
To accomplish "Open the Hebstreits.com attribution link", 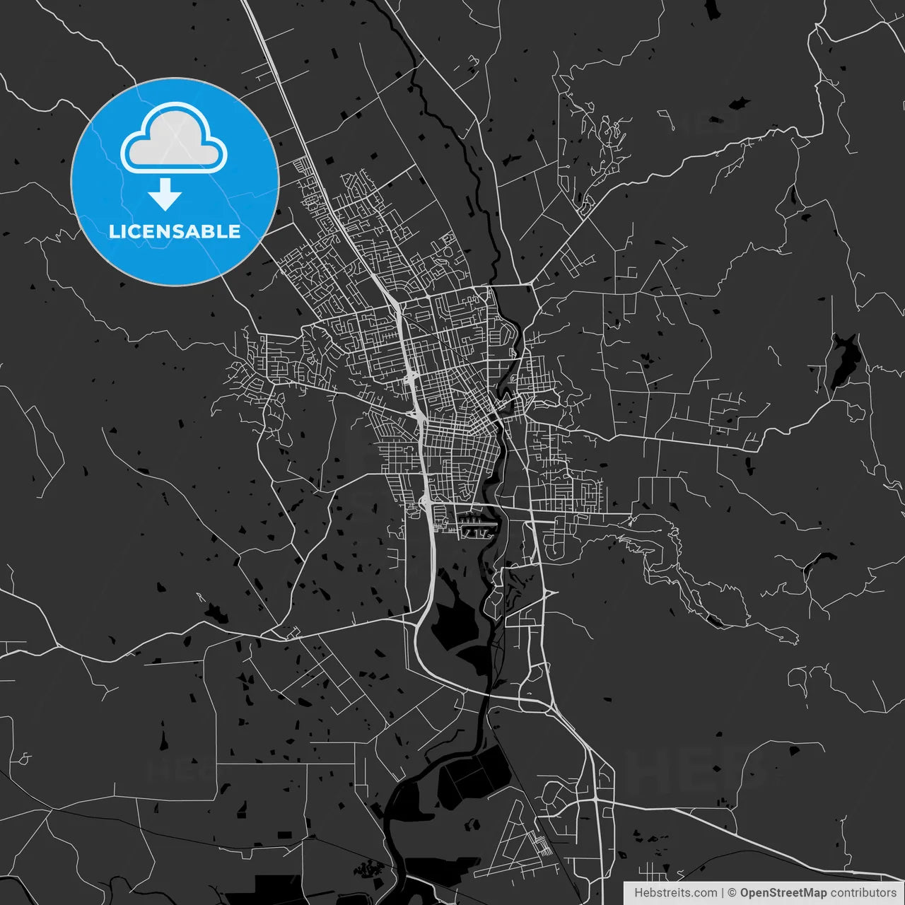I will pyautogui.click(x=675, y=893).
